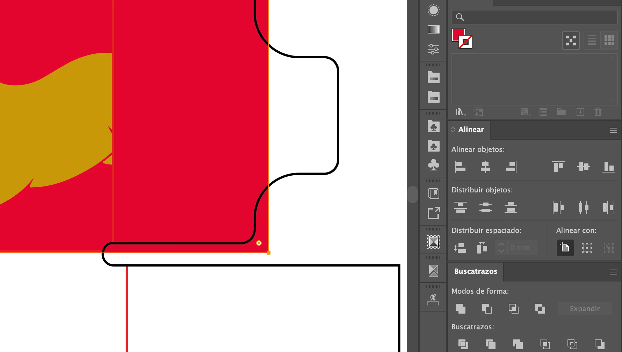
Task: Switch library to grid view
Action: (609, 40)
